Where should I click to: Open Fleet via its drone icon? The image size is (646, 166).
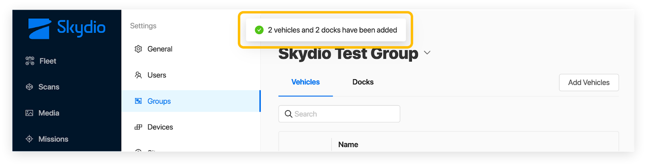pyautogui.click(x=30, y=61)
